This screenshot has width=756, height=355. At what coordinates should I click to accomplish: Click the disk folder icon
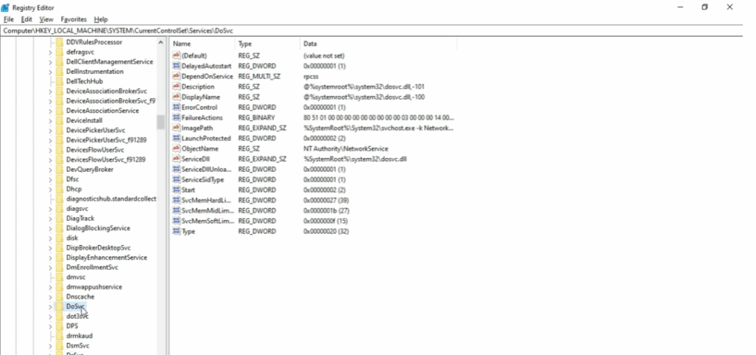tap(59, 238)
